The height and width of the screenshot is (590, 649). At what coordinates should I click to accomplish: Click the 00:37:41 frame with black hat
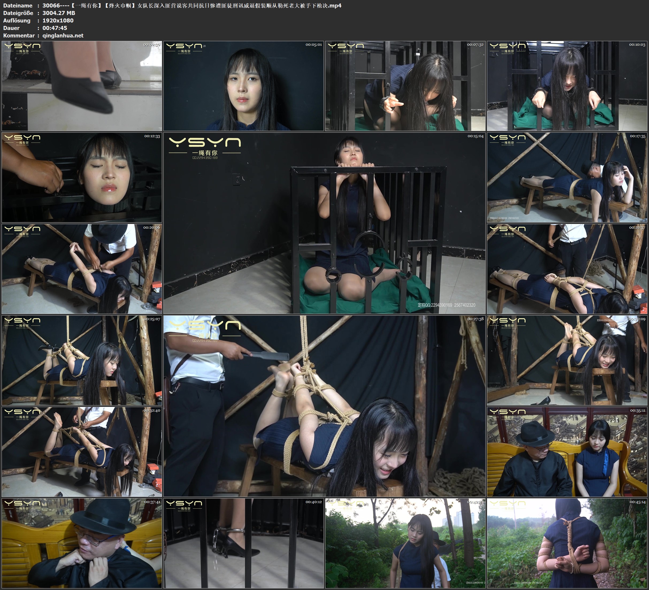tap(82, 543)
